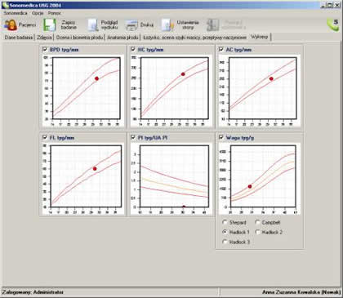Open the Pomoc menu

point(55,13)
